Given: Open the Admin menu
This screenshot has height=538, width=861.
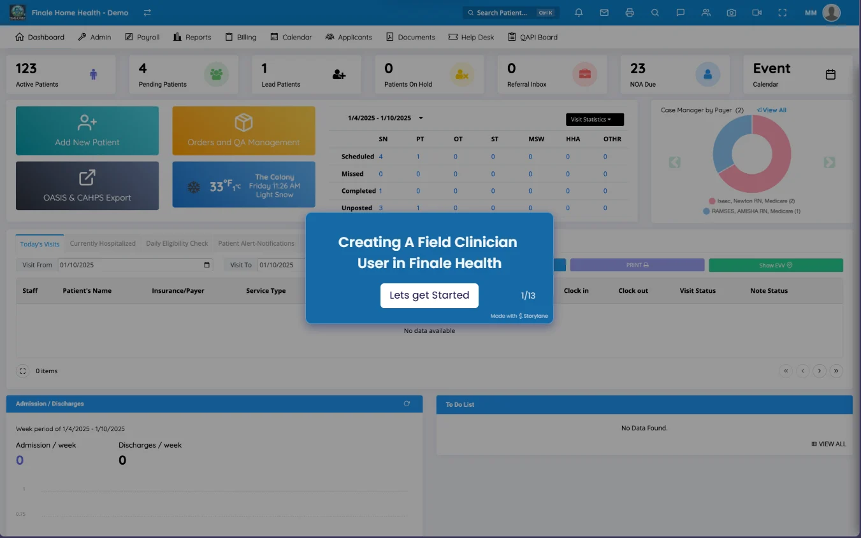Looking at the screenshot, I should coord(94,37).
